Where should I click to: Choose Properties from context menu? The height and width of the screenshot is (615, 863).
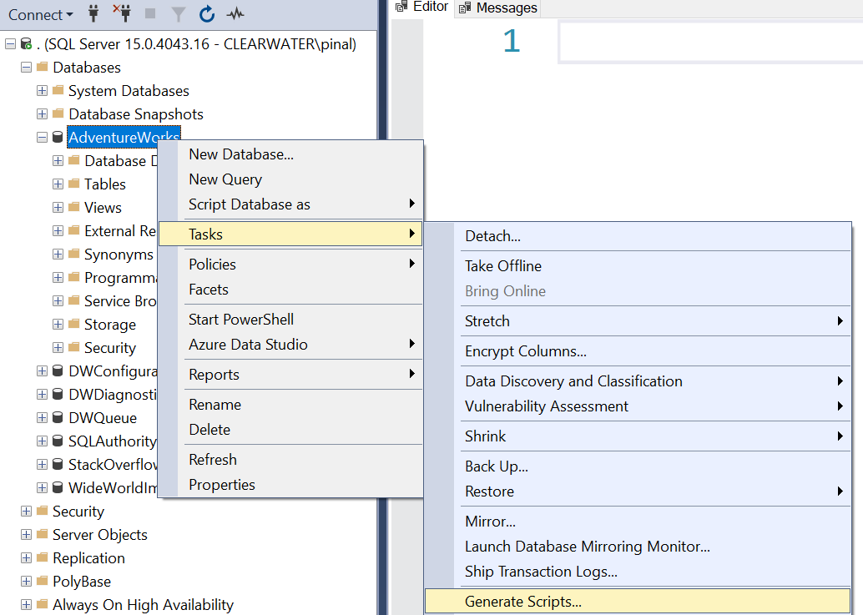[x=290, y=485]
